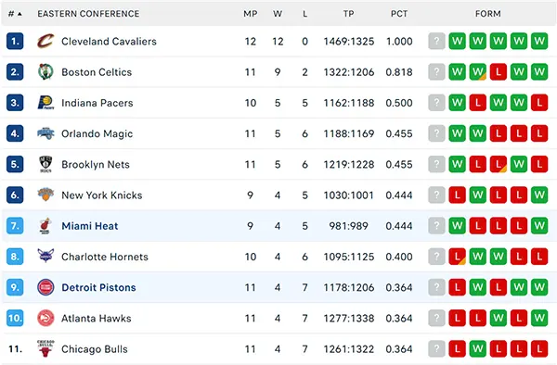Click the Detroit Pistons team logo
Image resolution: width=557 pixels, height=365 pixels.
45,287
